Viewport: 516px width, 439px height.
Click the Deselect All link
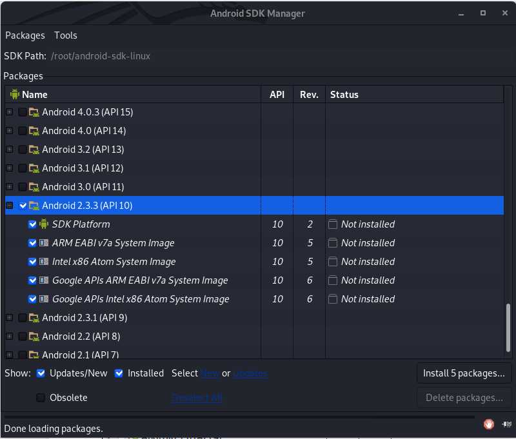coord(197,398)
